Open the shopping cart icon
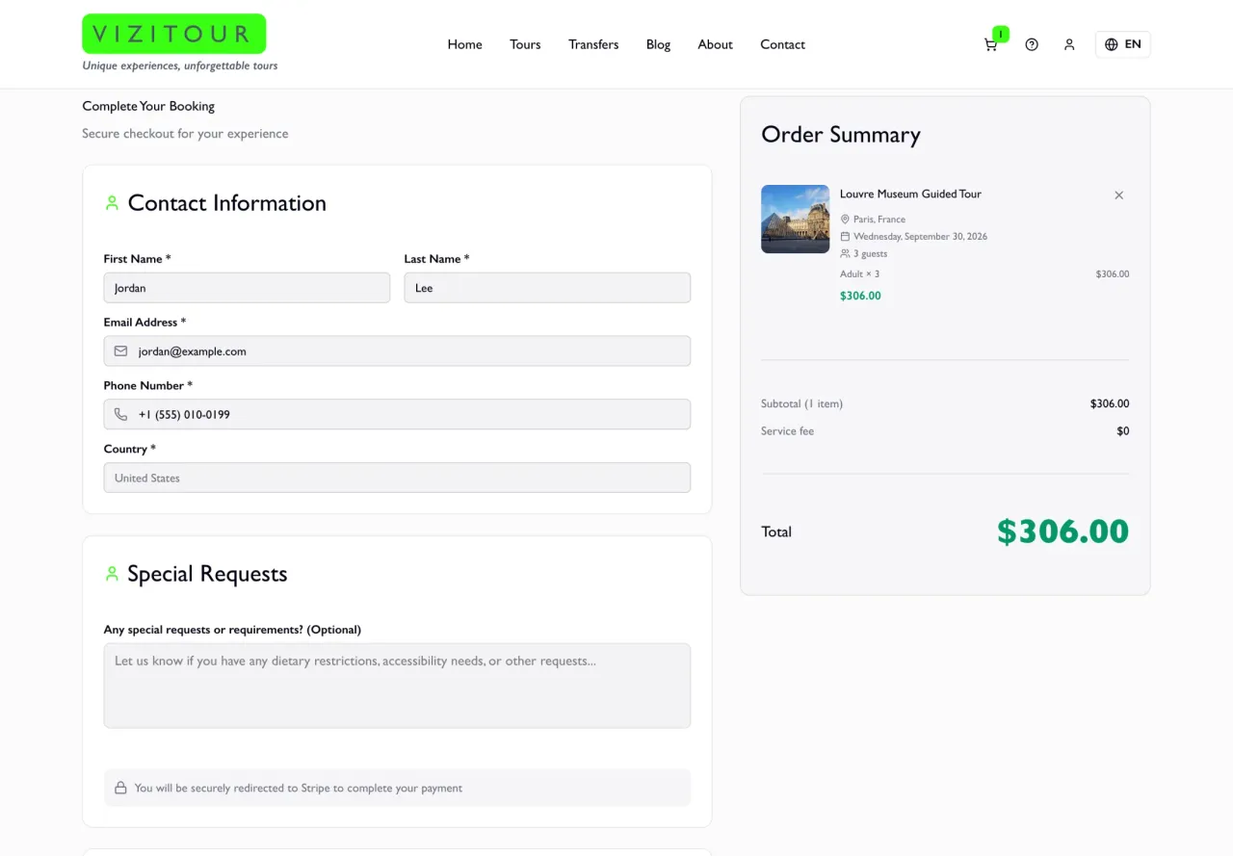The height and width of the screenshot is (856, 1233). point(990,45)
